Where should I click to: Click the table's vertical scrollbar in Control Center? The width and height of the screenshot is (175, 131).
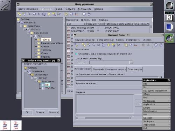coord(151,29)
